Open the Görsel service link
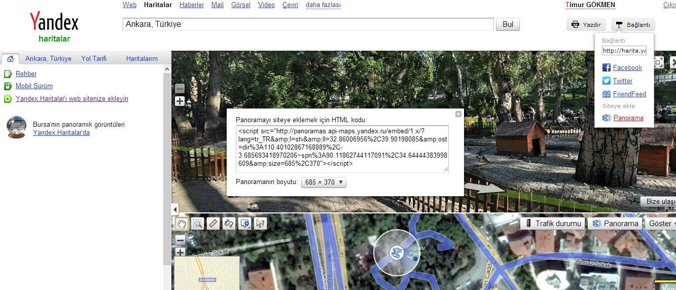This screenshot has width=676, height=290. (241, 5)
